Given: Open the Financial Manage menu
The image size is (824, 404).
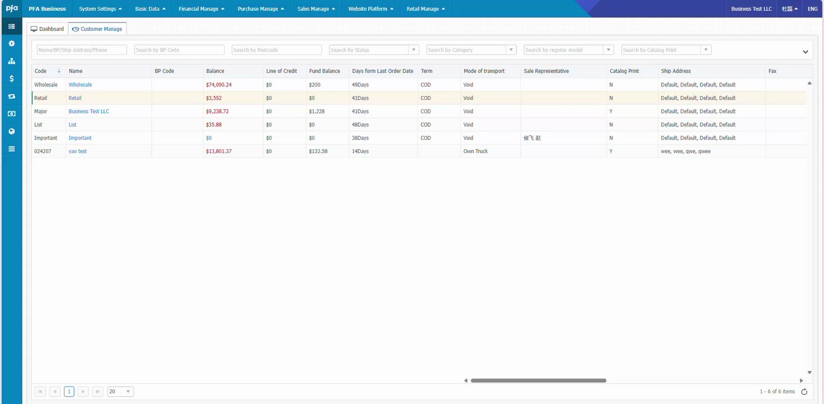Looking at the screenshot, I should pos(202,9).
